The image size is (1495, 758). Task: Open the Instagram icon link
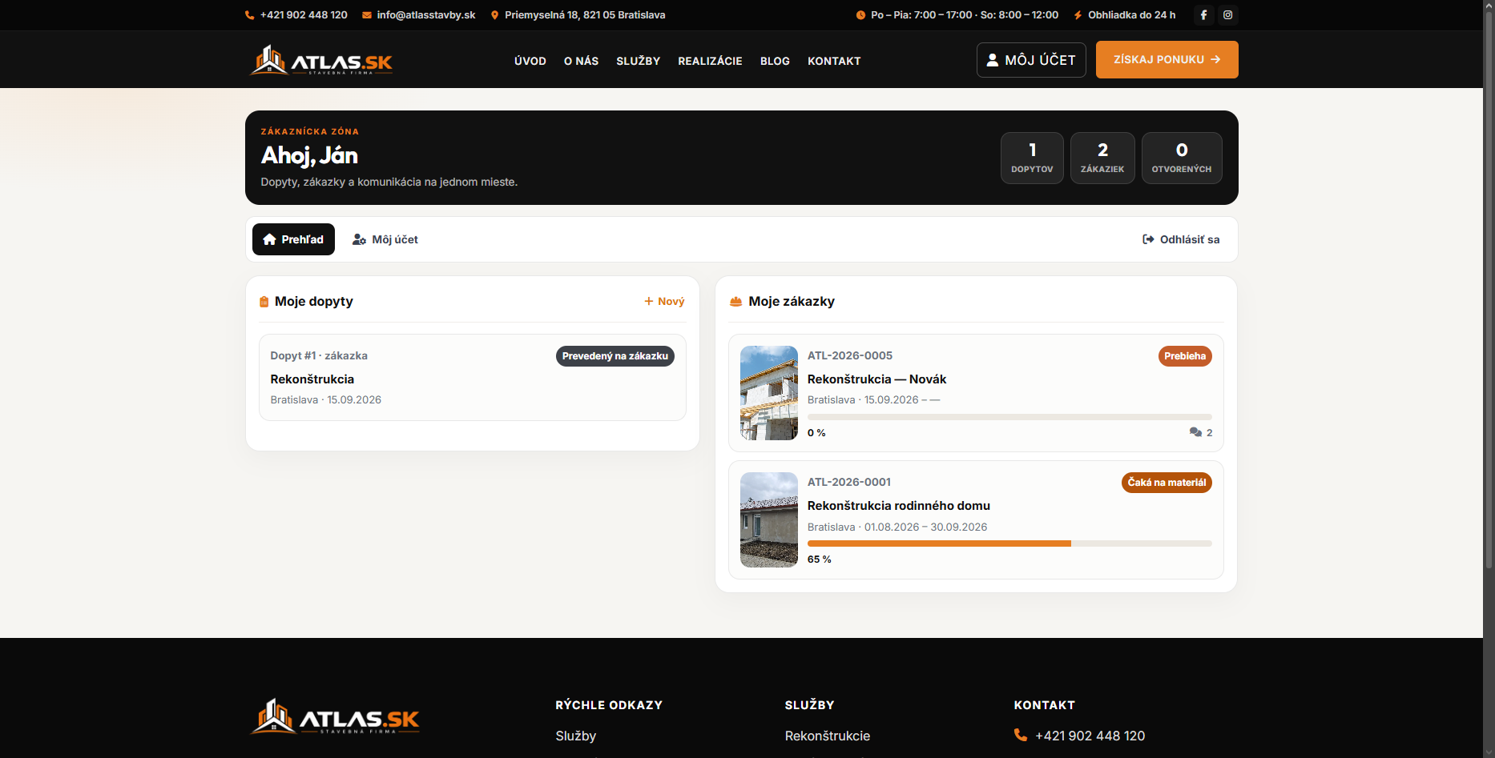[1227, 15]
